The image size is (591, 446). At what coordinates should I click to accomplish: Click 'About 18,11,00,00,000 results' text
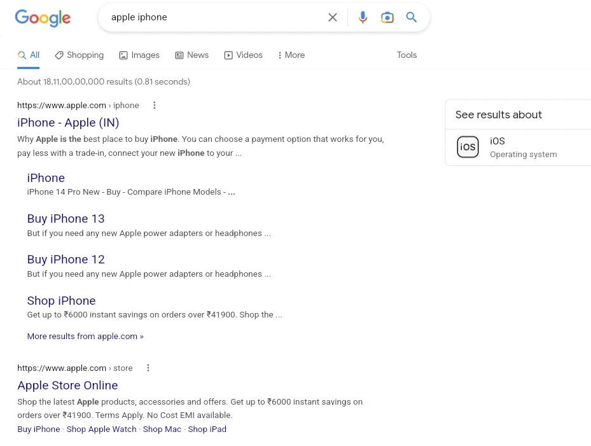(x=104, y=82)
